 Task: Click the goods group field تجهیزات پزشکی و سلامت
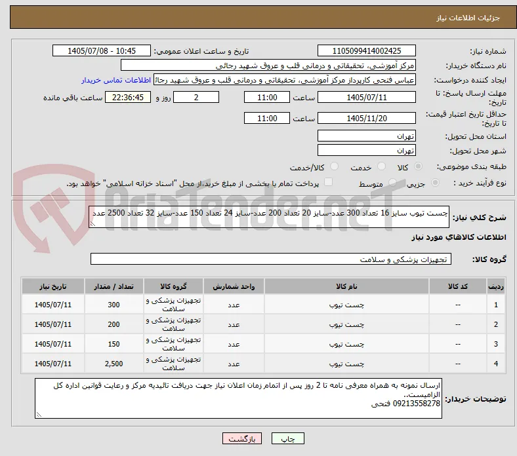271,259
